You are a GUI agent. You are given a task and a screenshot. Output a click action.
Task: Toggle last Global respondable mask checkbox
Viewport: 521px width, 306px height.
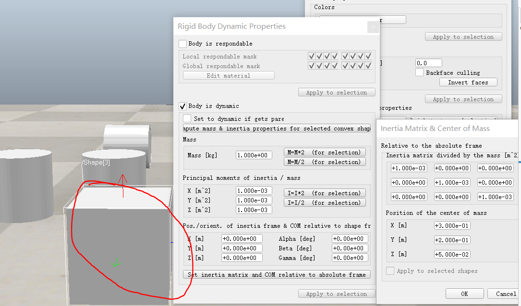click(368, 66)
